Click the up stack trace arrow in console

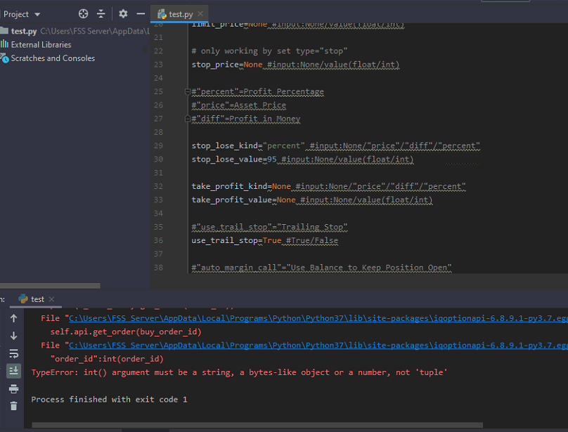(x=13, y=318)
